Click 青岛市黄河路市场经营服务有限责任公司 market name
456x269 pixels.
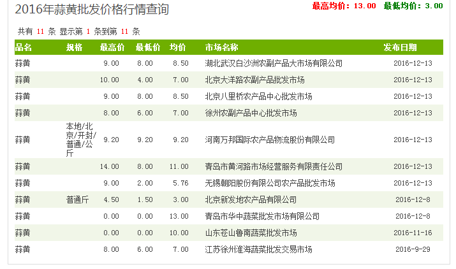coord(274,166)
